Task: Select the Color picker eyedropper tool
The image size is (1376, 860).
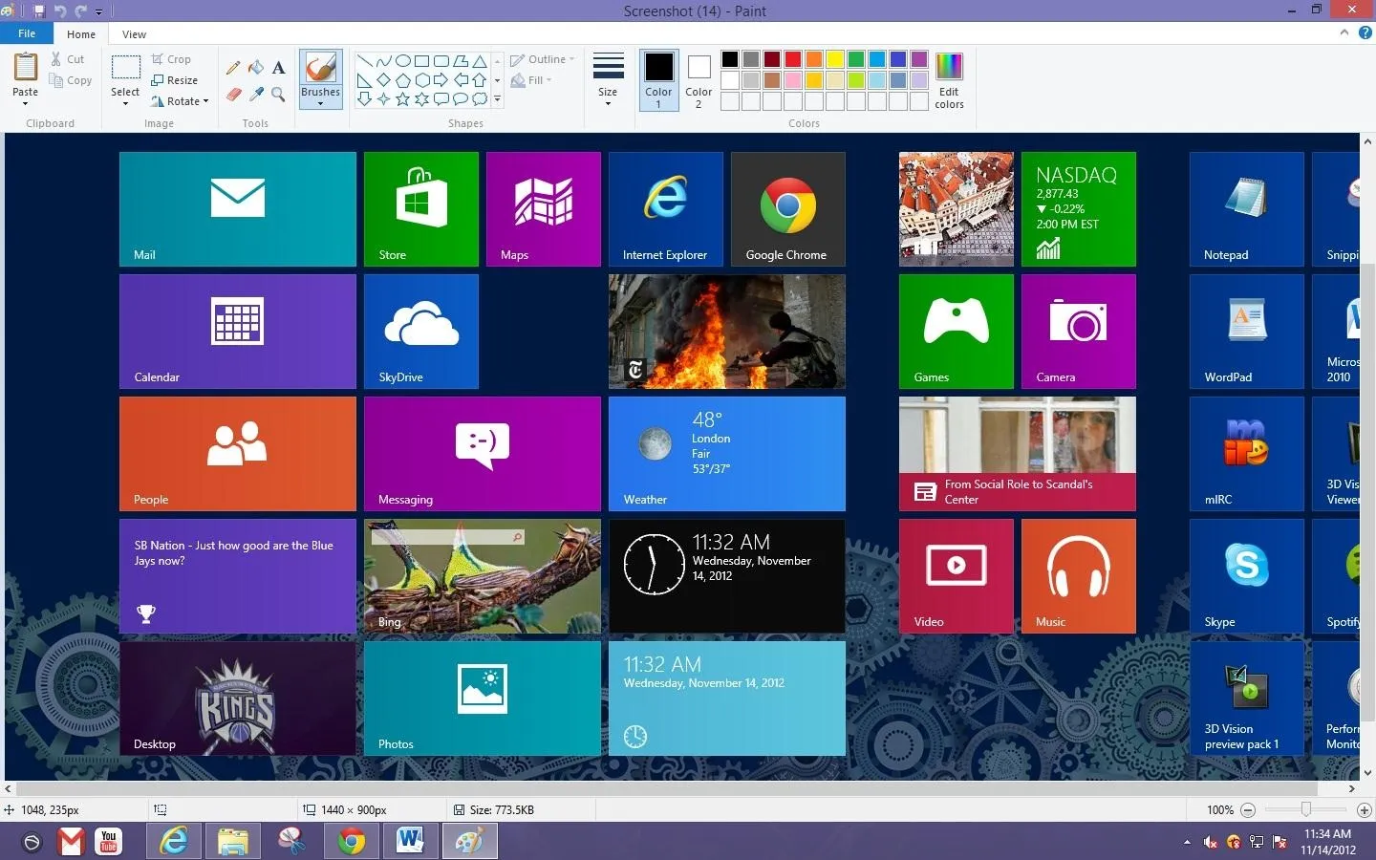Action: pyautogui.click(x=256, y=94)
